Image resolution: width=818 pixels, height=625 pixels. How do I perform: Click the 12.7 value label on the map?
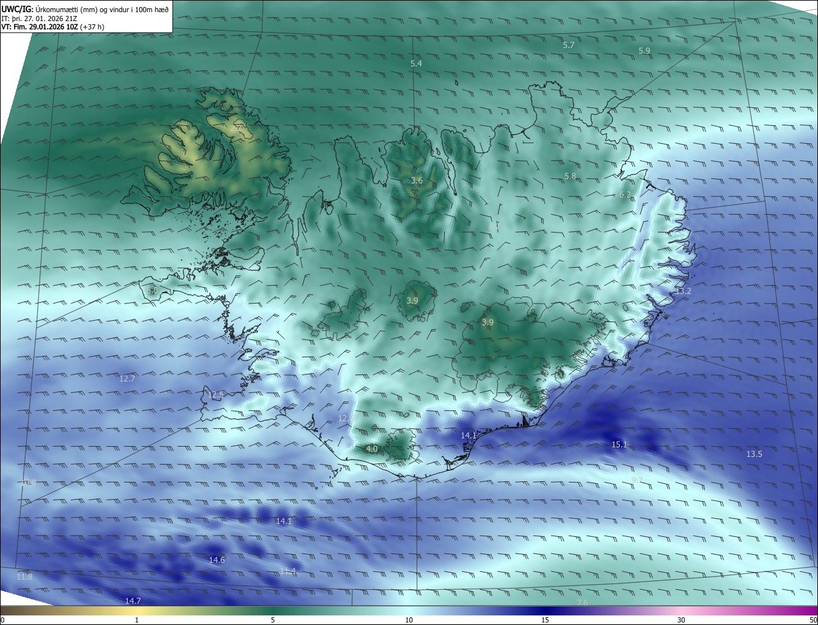pyautogui.click(x=127, y=379)
